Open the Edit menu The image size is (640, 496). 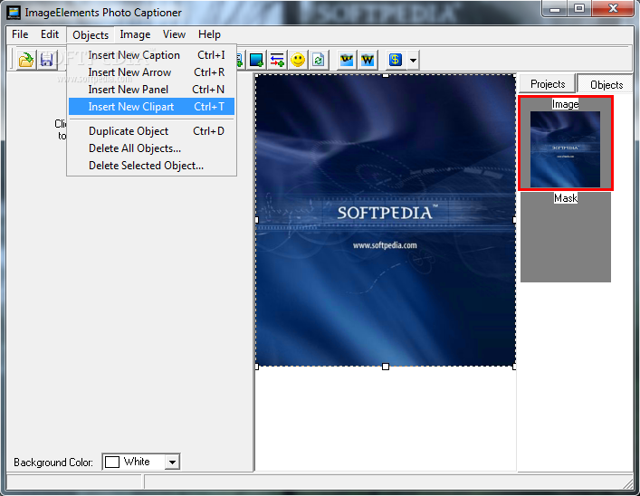pos(50,34)
